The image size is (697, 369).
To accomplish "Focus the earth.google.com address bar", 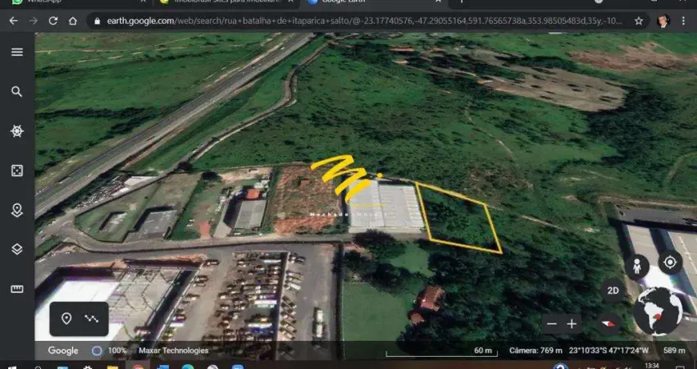I will 365,20.
